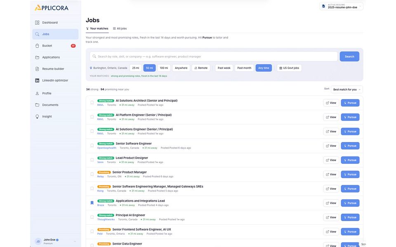
Task: Open the Best match for you sort dropdown
Action: coord(347,89)
